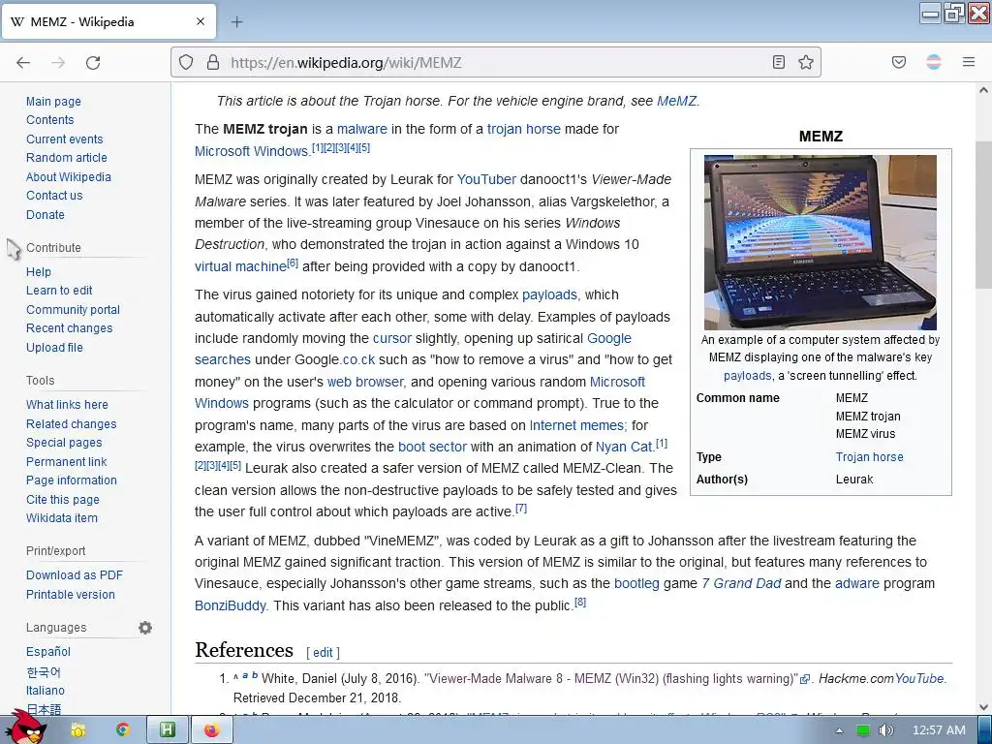View Recent changes
The width and height of the screenshot is (992, 744).
click(x=70, y=328)
